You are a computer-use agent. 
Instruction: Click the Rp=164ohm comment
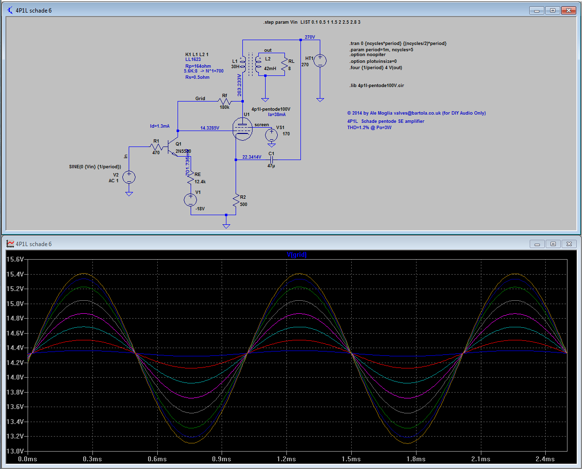(x=198, y=66)
